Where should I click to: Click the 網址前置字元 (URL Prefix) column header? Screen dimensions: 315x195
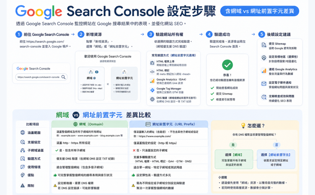click(169, 124)
